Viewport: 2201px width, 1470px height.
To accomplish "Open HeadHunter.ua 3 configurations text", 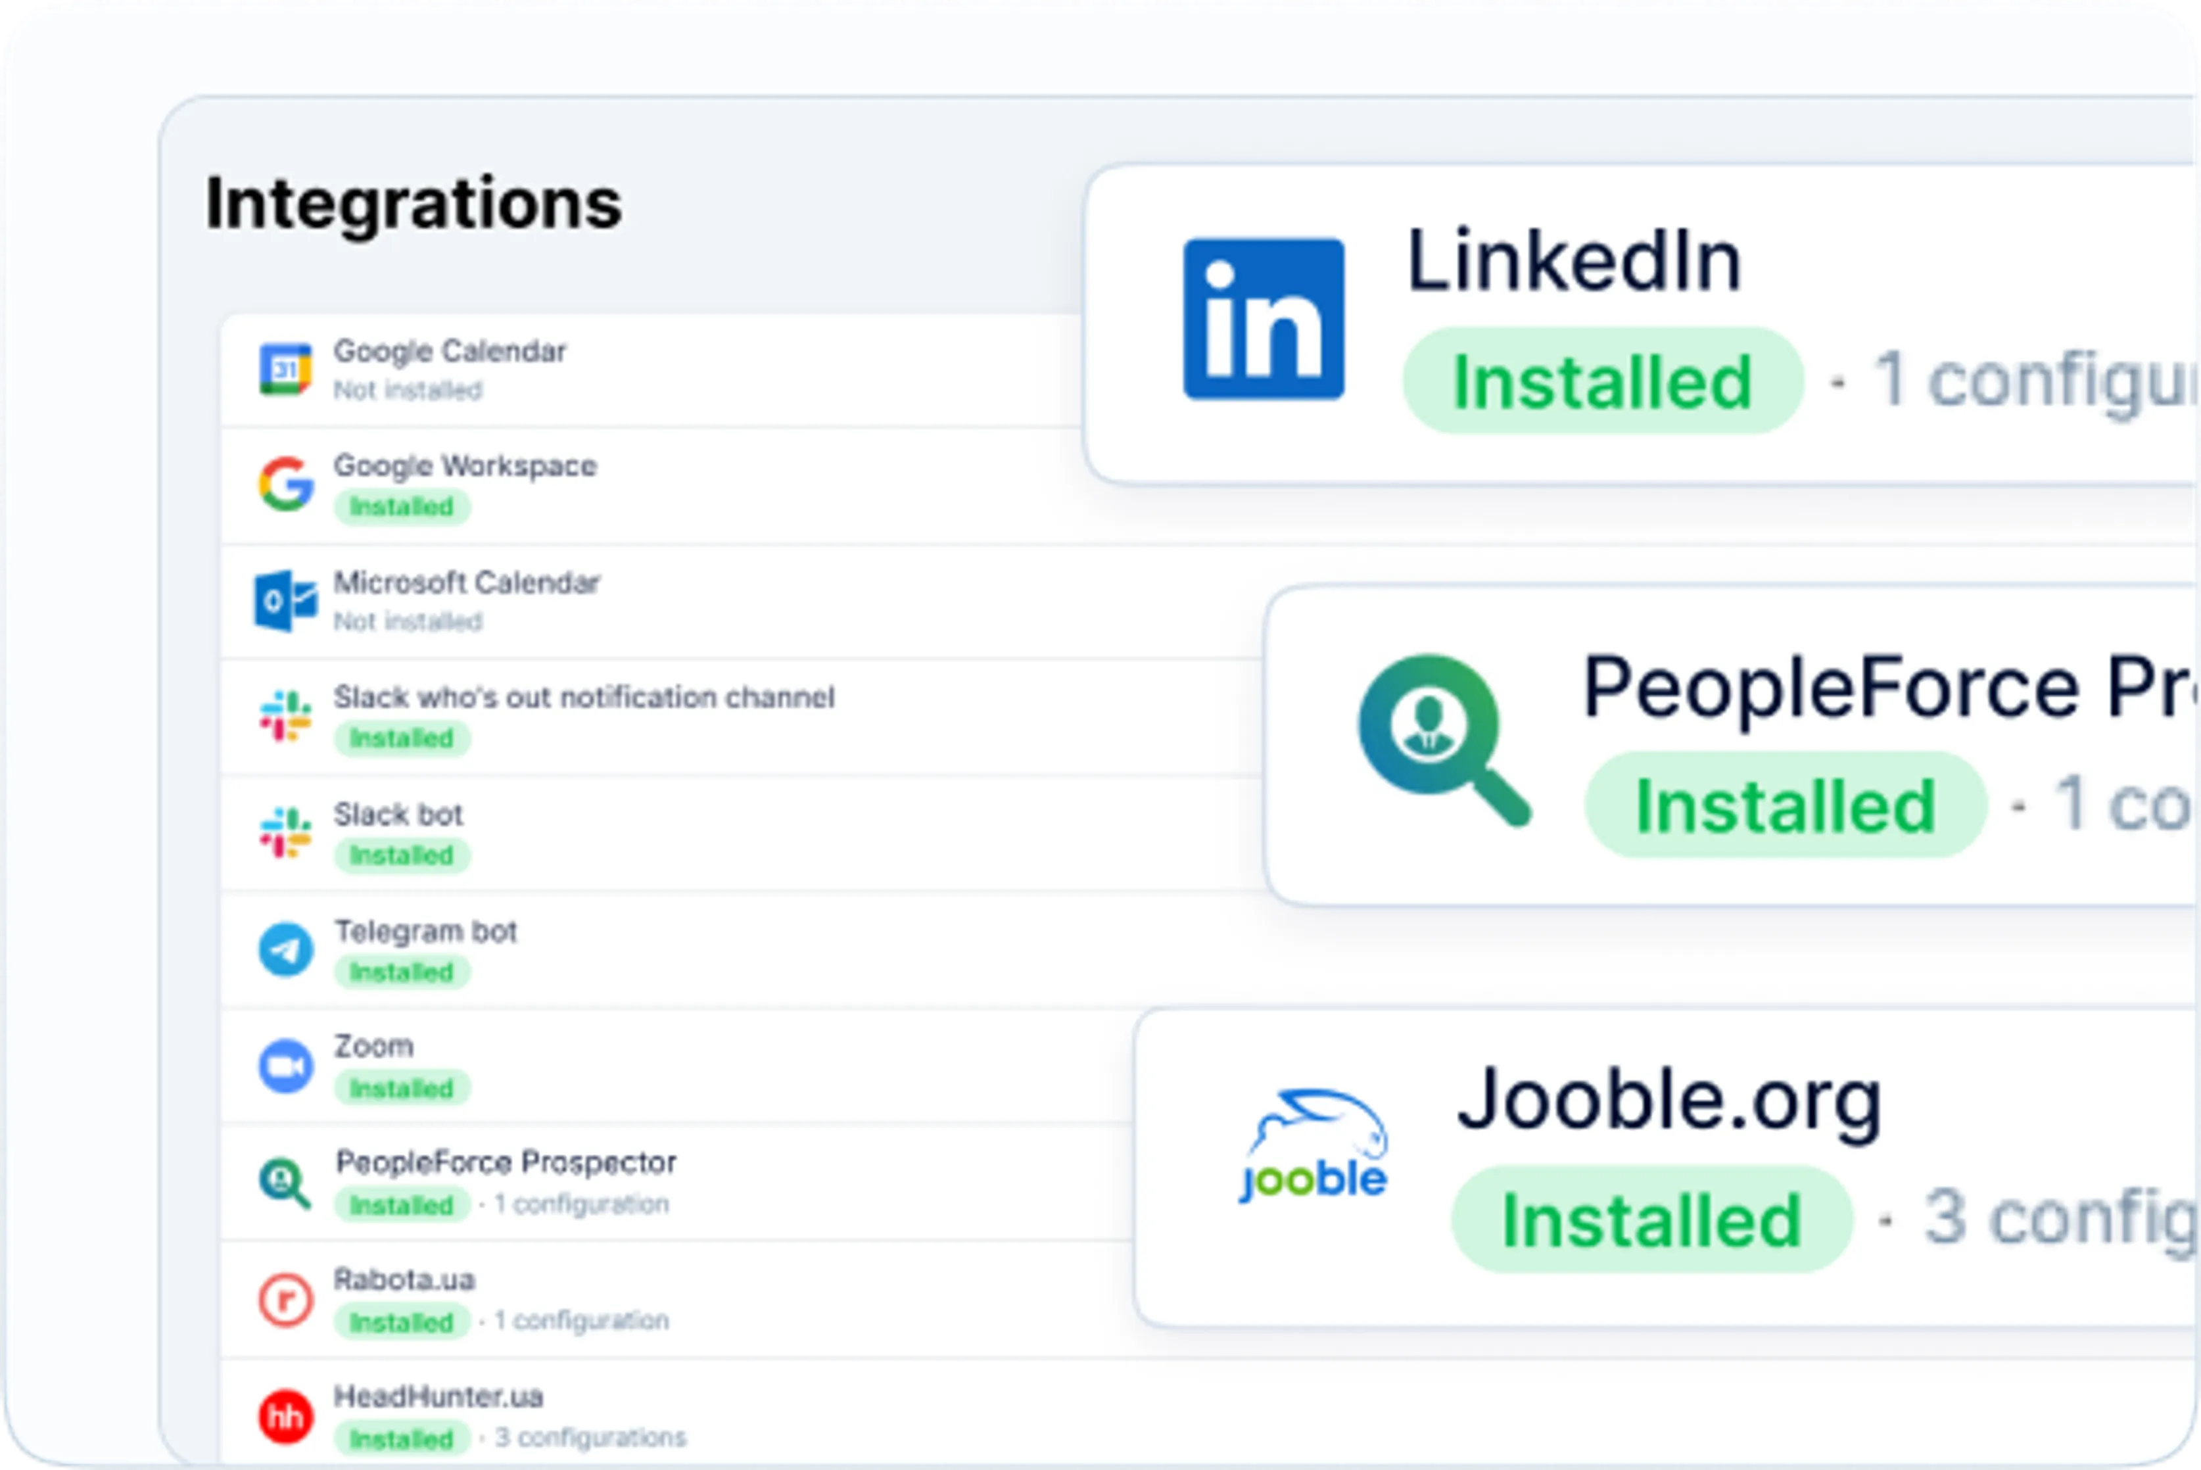I will click(x=590, y=1437).
